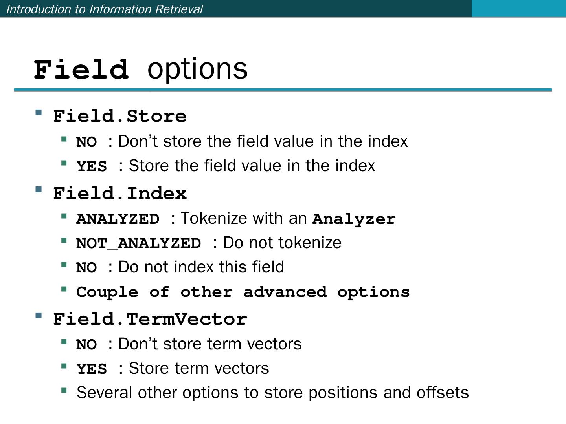Select the Field.Store heading
The height and width of the screenshot is (424, 566).
click(x=120, y=116)
